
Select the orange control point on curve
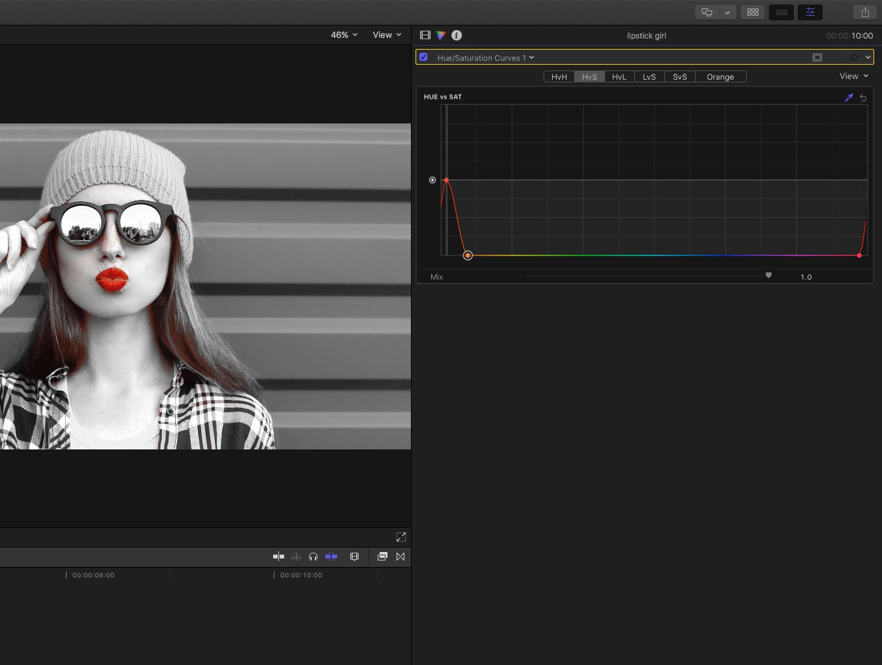pos(468,255)
